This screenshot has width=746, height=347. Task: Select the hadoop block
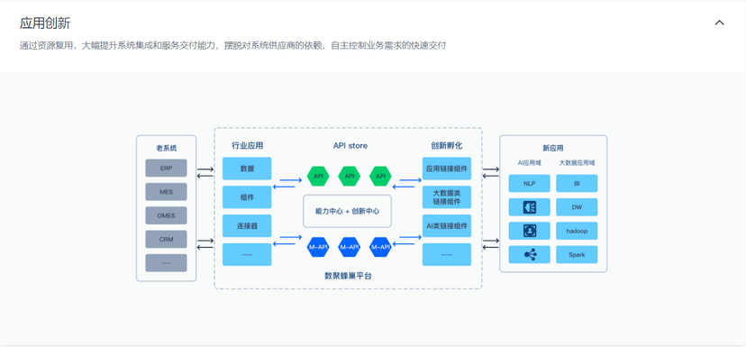point(577,231)
